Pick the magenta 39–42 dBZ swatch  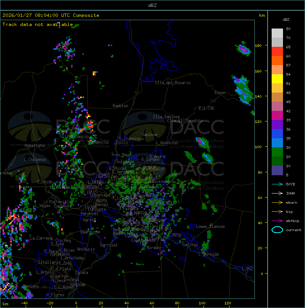(x=277, y=116)
